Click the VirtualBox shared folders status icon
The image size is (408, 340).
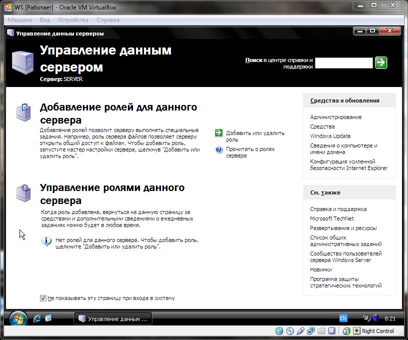pos(321,331)
